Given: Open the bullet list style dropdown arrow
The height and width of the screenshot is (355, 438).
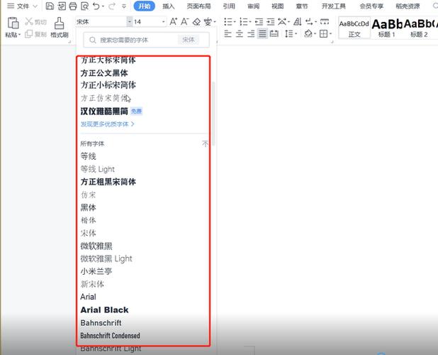Looking at the screenshot, I should pos(235,22).
